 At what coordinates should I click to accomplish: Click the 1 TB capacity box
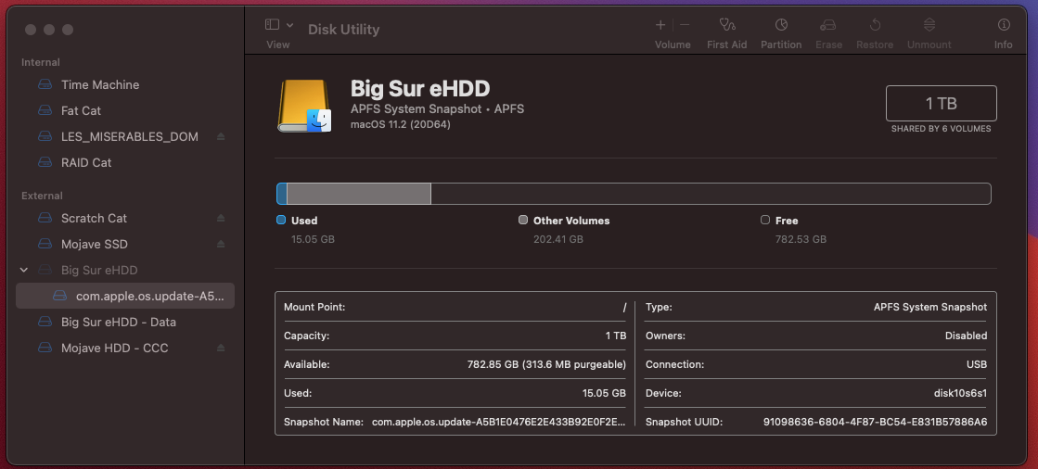tap(942, 103)
